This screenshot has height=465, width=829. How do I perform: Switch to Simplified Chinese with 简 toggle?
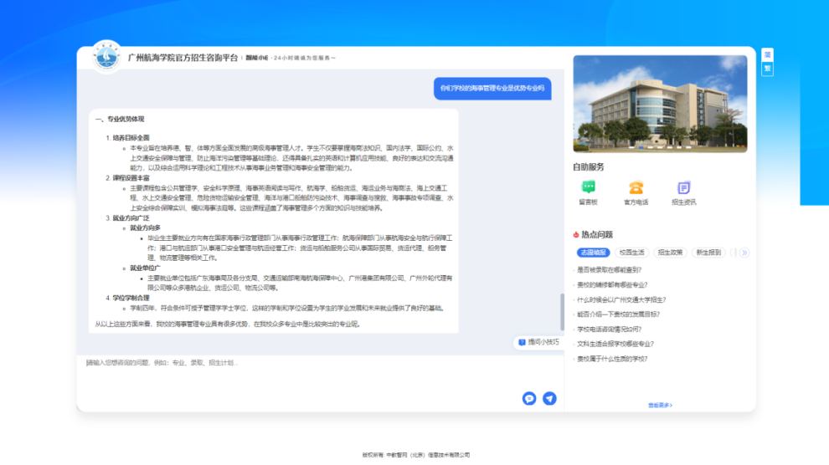point(766,55)
